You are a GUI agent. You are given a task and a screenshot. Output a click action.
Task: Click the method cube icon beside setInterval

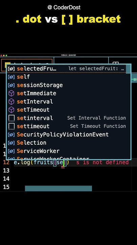coord(11,101)
